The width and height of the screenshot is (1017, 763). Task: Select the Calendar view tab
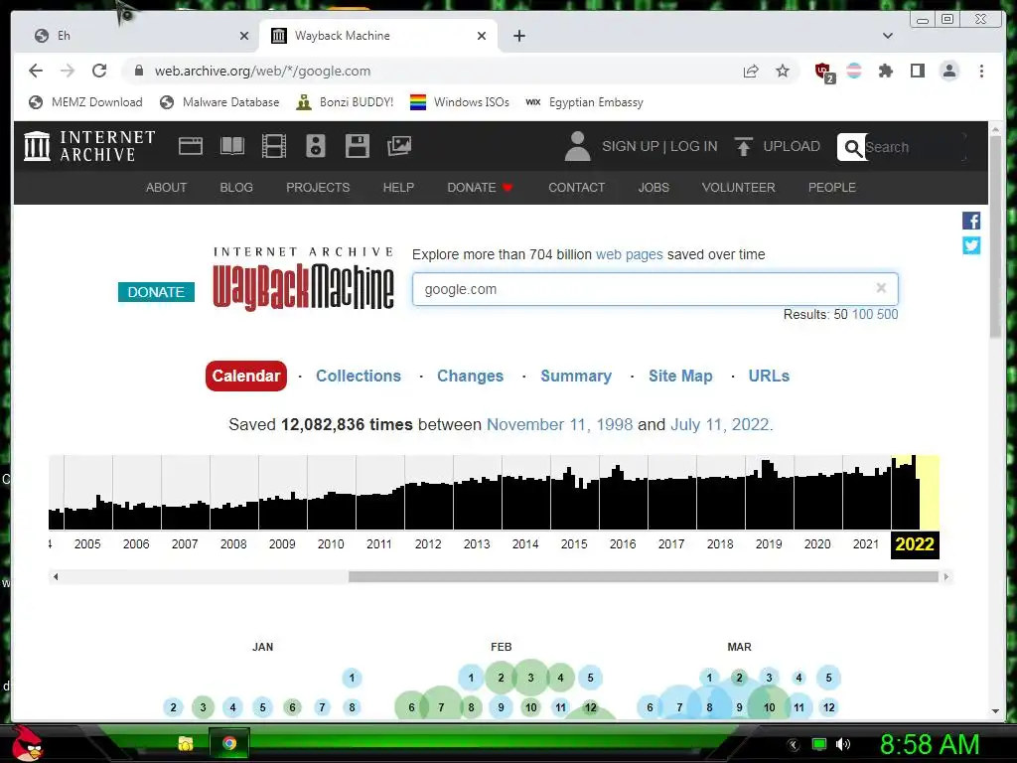(x=246, y=376)
